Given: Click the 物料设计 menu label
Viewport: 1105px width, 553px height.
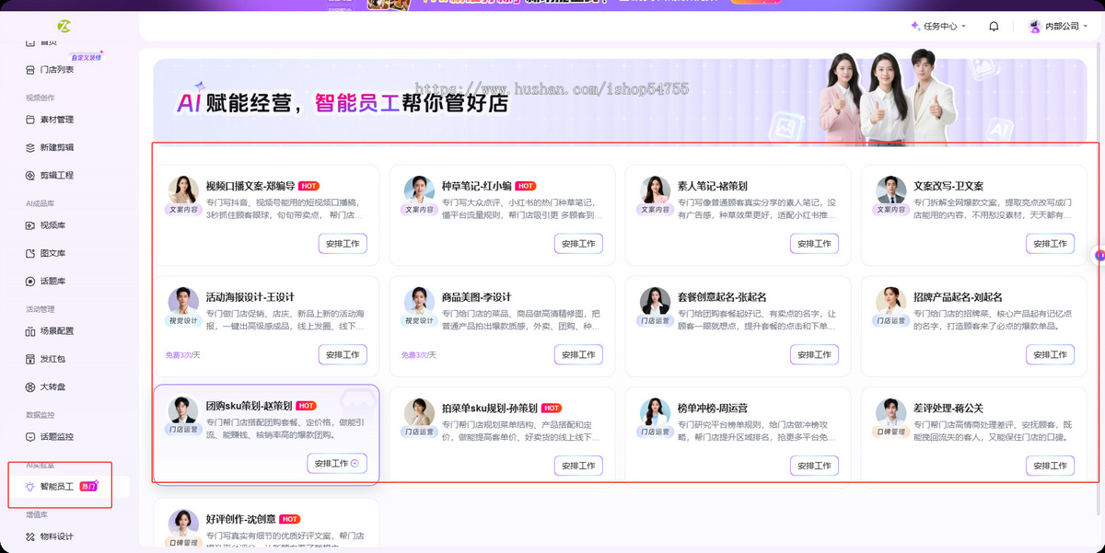Looking at the screenshot, I should pos(57,536).
